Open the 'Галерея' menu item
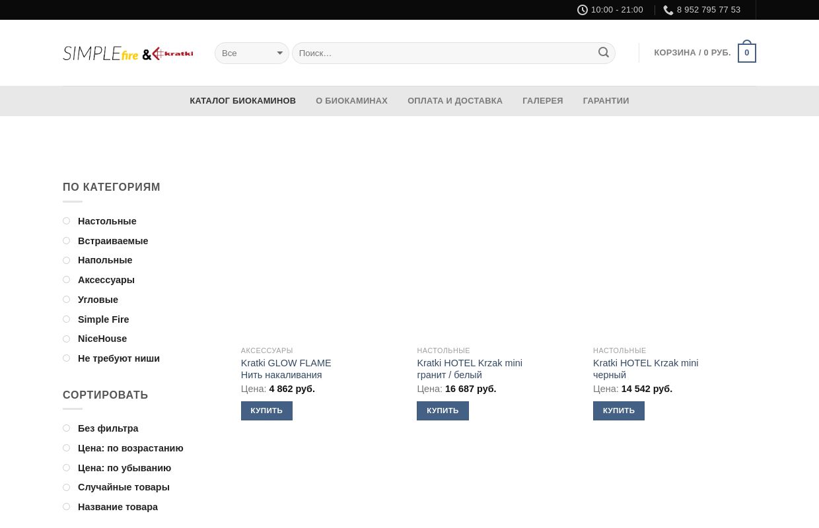Screen dimensions: 819x528 point(543,101)
